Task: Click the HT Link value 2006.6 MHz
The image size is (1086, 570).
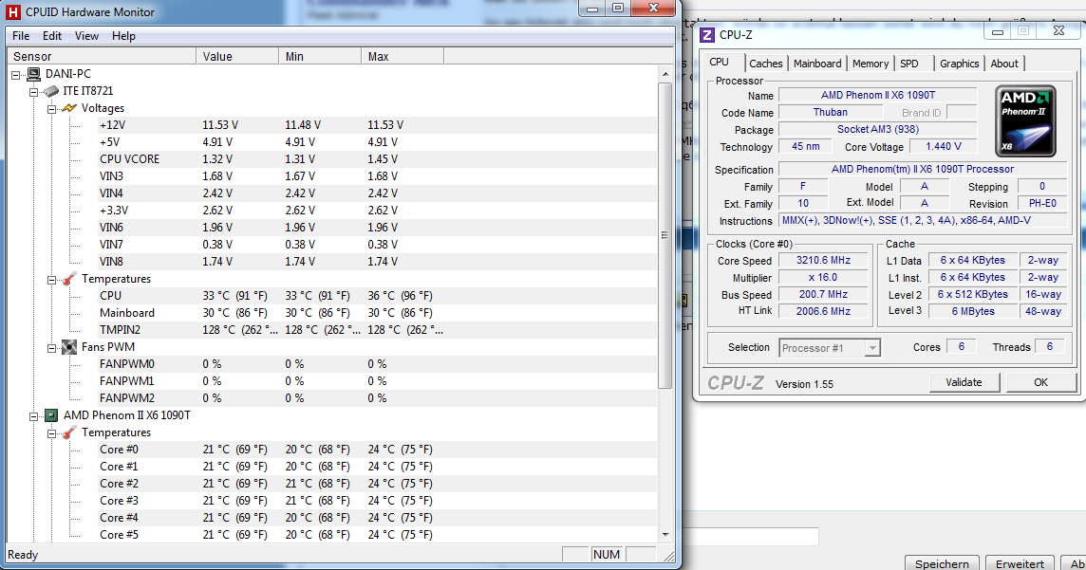Action: tap(823, 311)
